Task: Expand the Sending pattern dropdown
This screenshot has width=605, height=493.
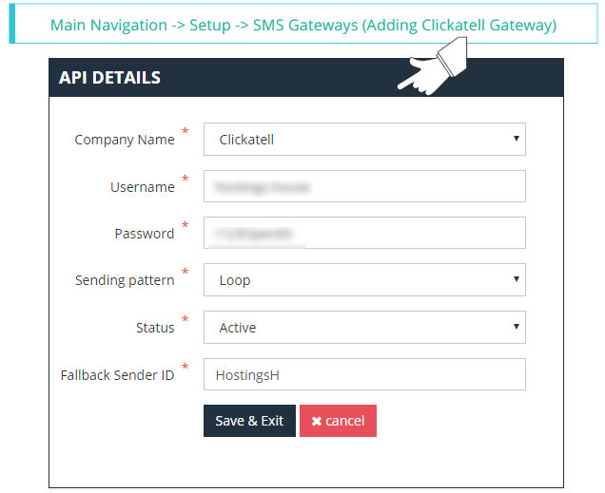Action: click(364, 280)
